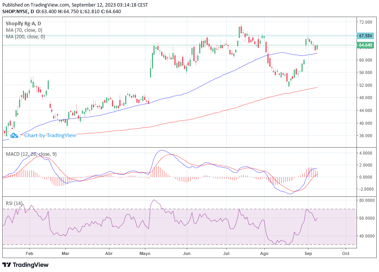Click the 60.0000 RSI axis label

pyautogui.click(x=367, y=218)
